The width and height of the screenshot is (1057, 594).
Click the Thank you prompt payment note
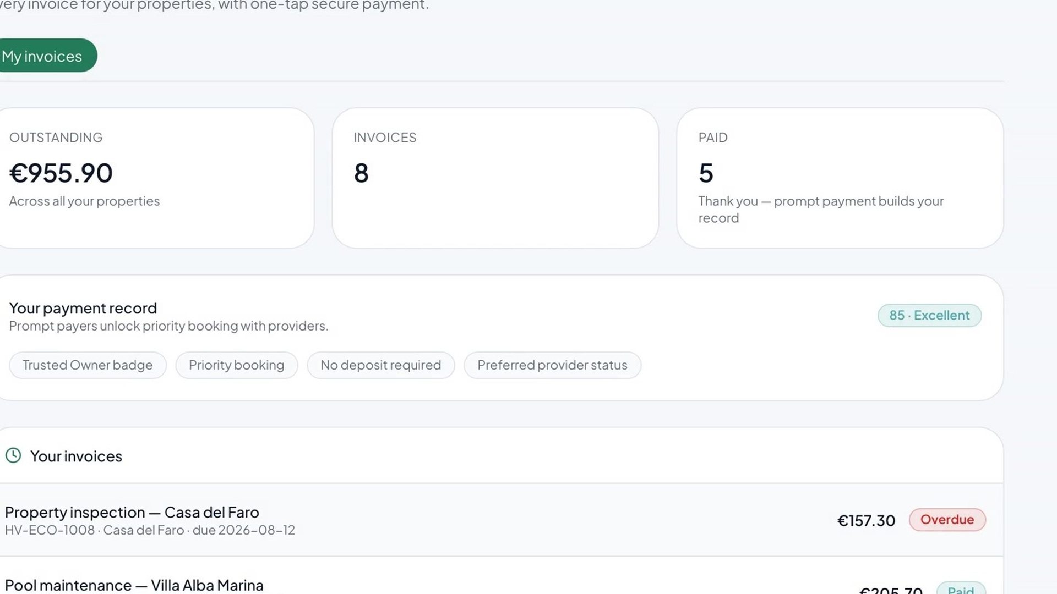[821, 210]
